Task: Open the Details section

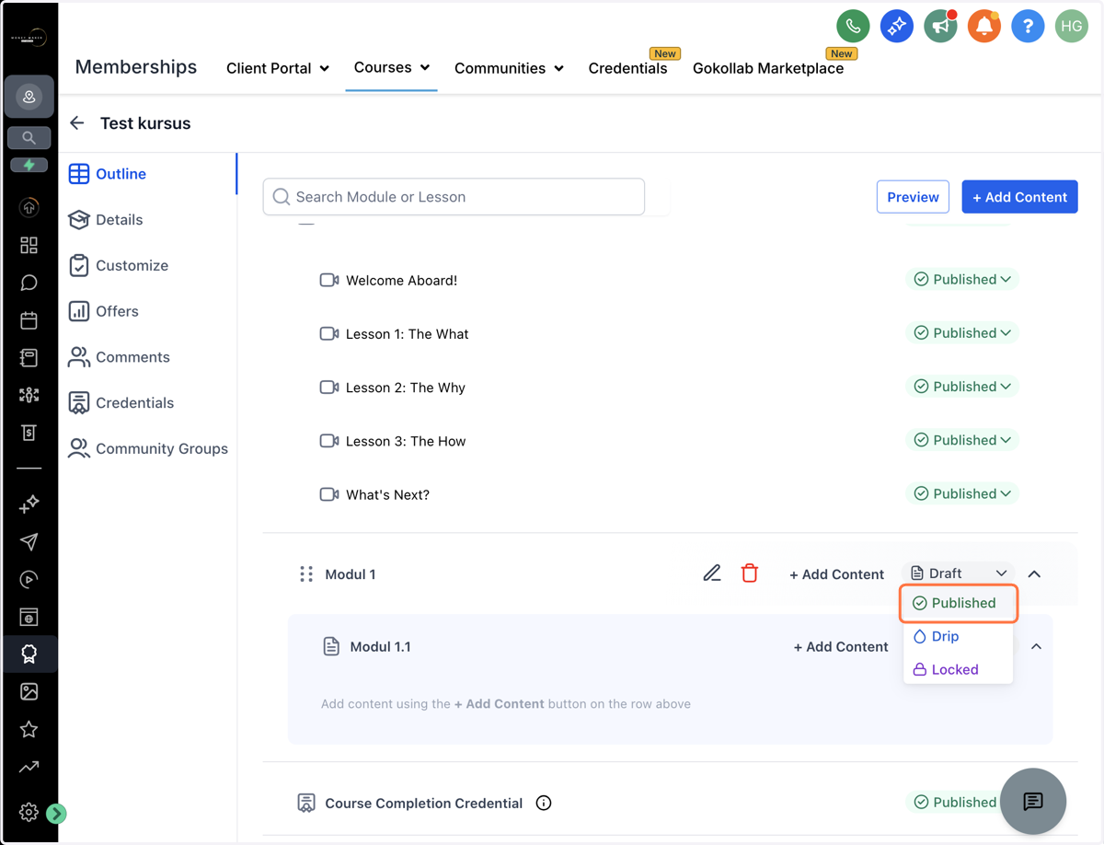Action: point(106,220)
